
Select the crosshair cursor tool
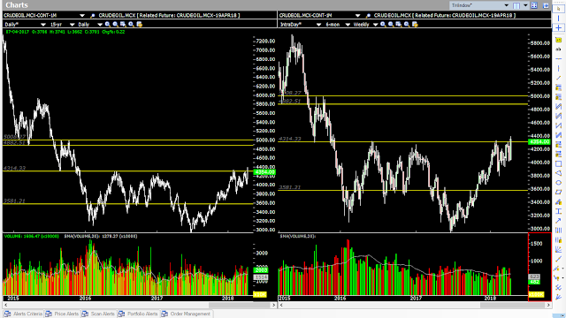pos(558,27)
